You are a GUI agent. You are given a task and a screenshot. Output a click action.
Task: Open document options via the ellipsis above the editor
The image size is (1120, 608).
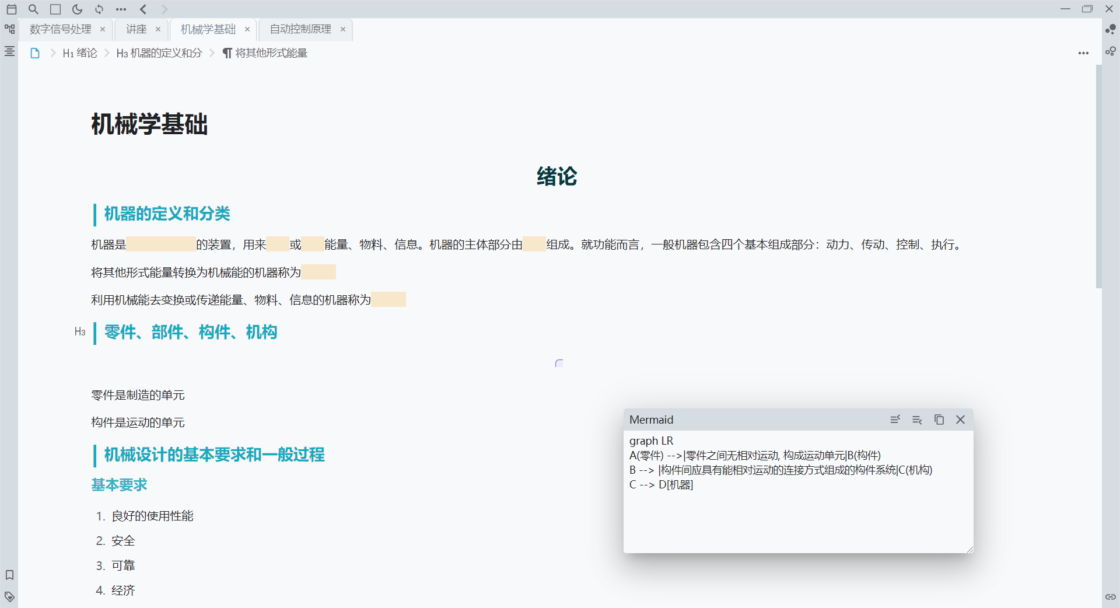(1084, 53)
